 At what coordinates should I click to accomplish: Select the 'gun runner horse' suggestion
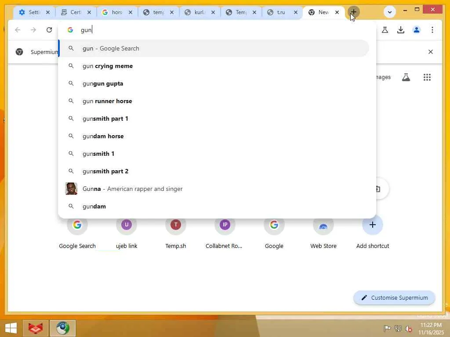coord(214,101)
